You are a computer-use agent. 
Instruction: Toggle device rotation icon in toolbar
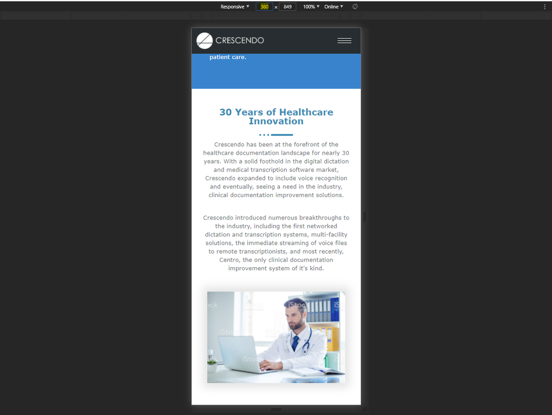point(355,6)
